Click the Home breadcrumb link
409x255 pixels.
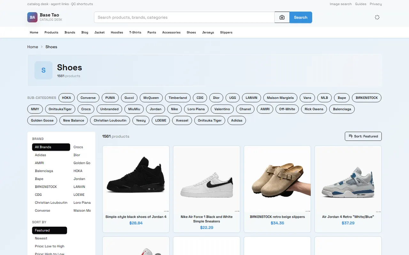tap(33, 47)
